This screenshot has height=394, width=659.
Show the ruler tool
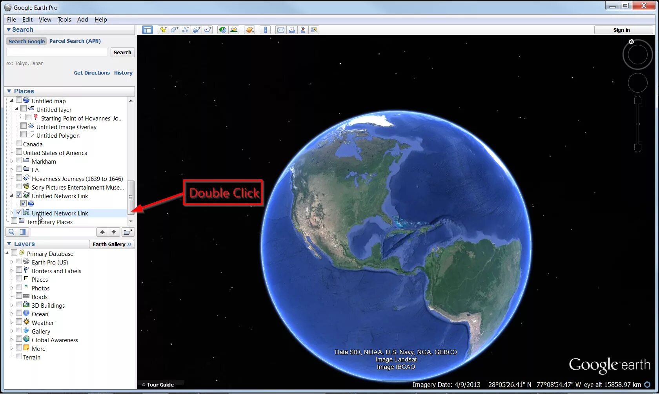(x=265, y=30)
